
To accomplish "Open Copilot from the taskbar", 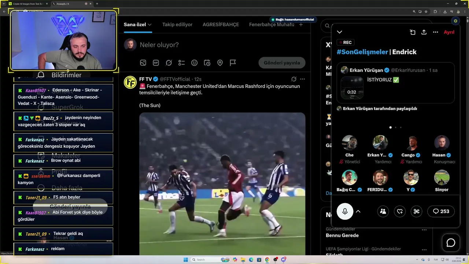I will [235, 260].
